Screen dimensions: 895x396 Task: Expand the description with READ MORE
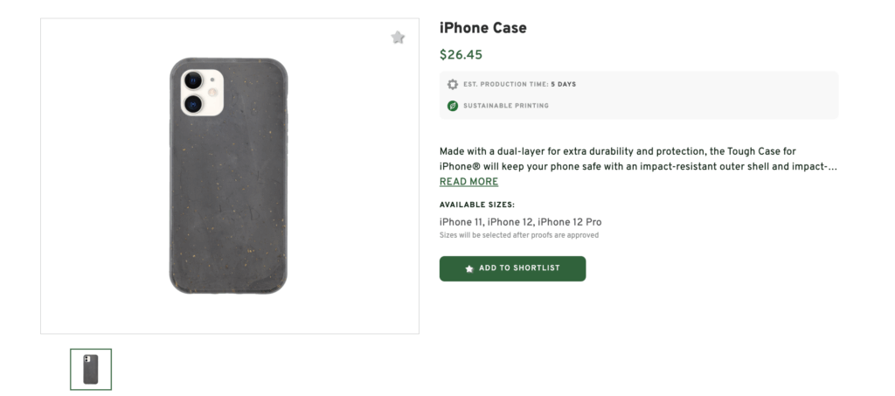(468, 182)
